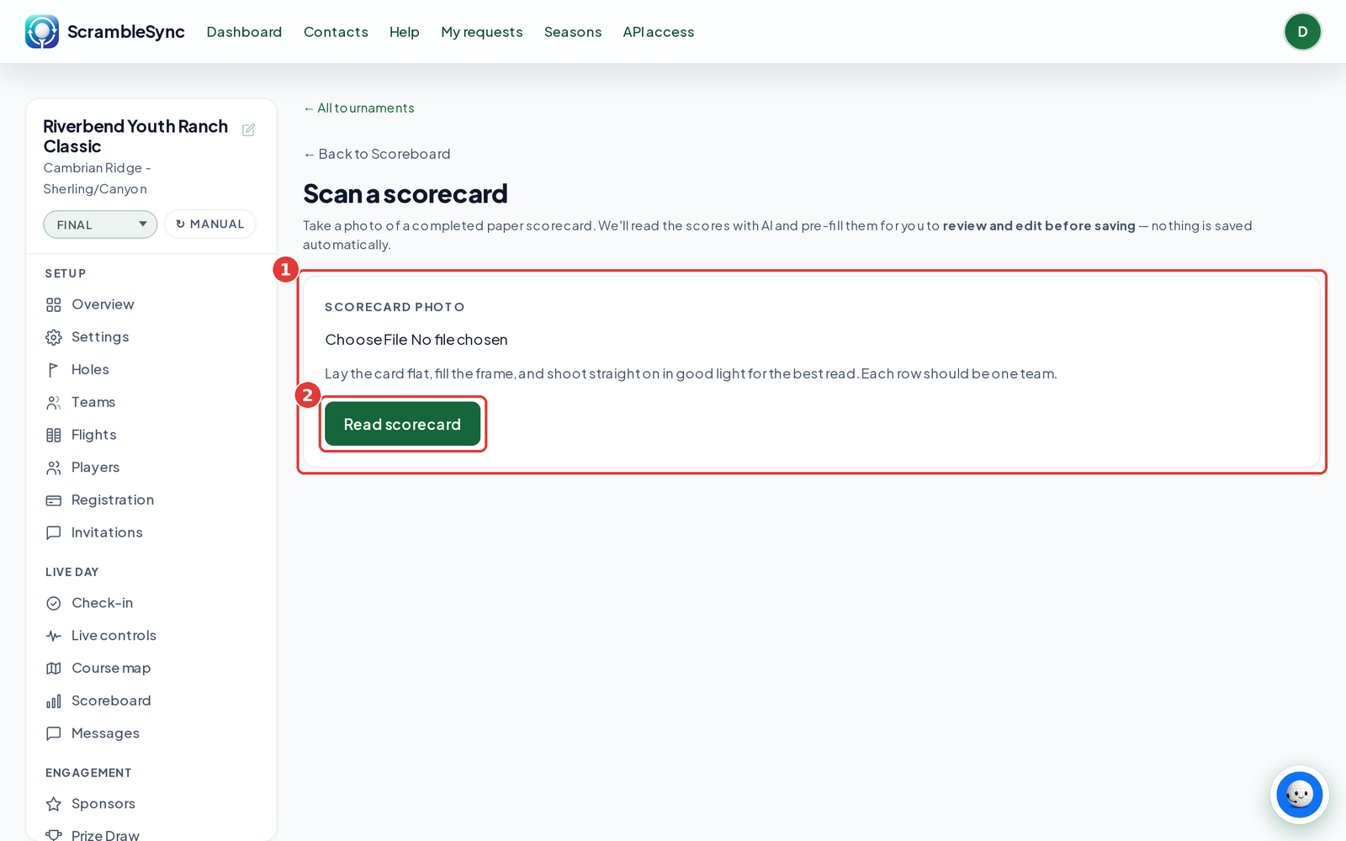Click the Registration card icon
Image resolution: width=1346 pixels, height=841 pixels.
[x=54, y=500]
